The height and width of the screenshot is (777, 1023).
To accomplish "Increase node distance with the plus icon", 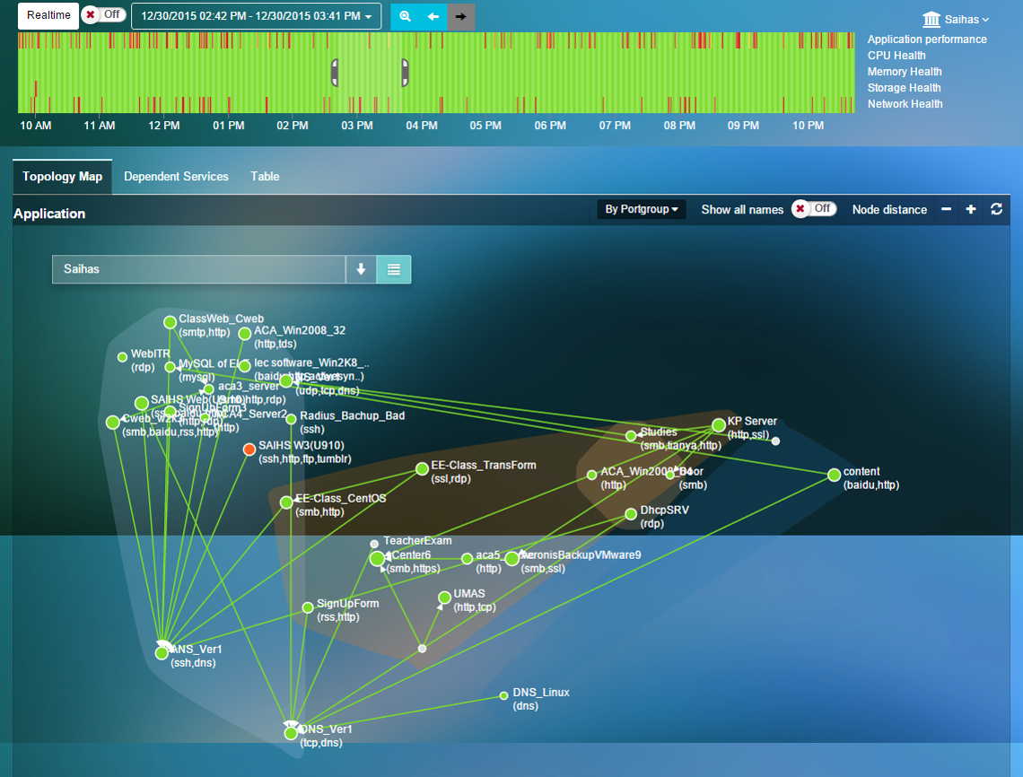I will click(x=971, y=209).
